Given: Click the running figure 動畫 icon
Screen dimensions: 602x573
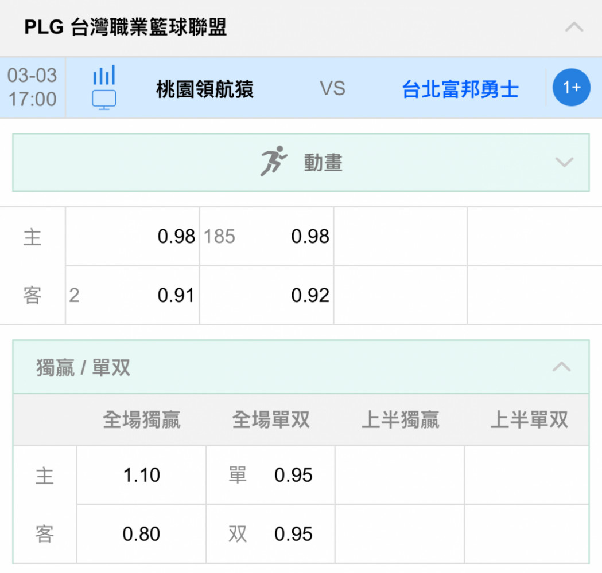Looking at the screenshot, I should point(273,161).
